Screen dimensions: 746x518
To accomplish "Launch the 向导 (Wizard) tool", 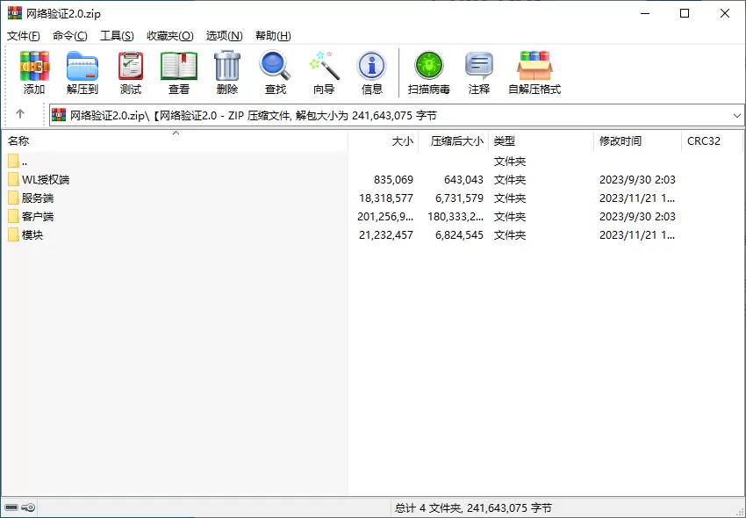I will [323, 70].
